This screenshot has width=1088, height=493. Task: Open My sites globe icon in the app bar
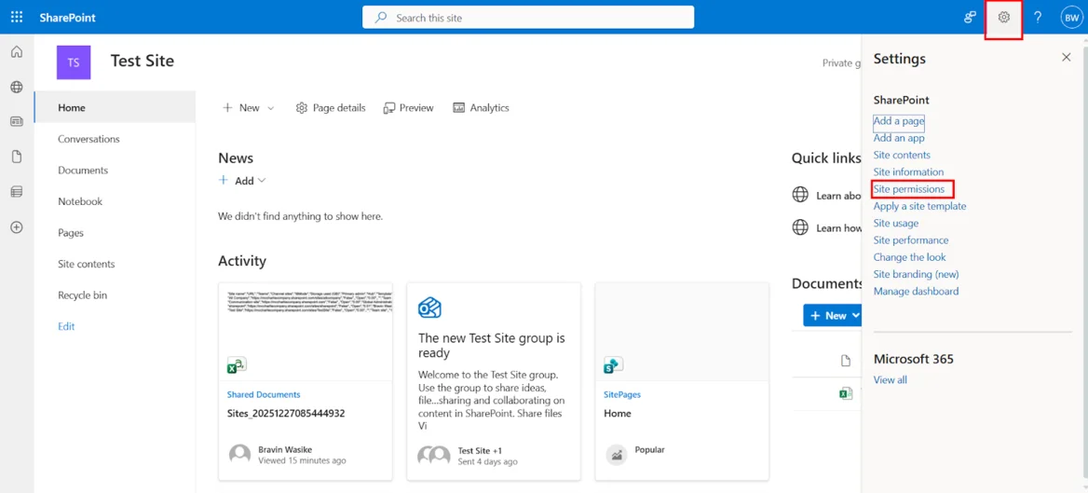(17, 87)
